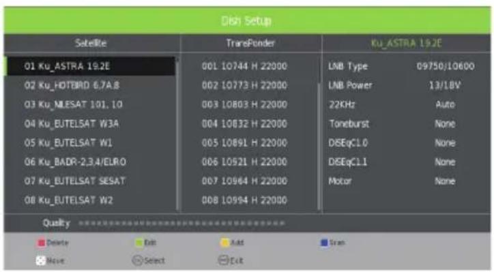Screen dimensions: 494x272
Task: Choose transponder 007 10964 H 22000
Action: point(244,181)
